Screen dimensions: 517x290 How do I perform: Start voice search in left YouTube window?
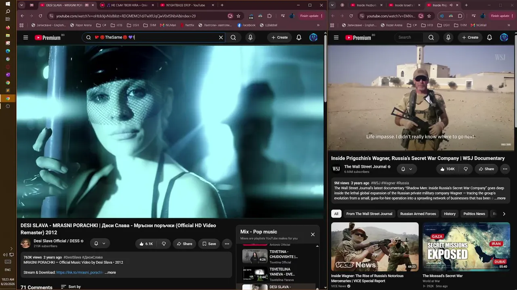point(250,37)
